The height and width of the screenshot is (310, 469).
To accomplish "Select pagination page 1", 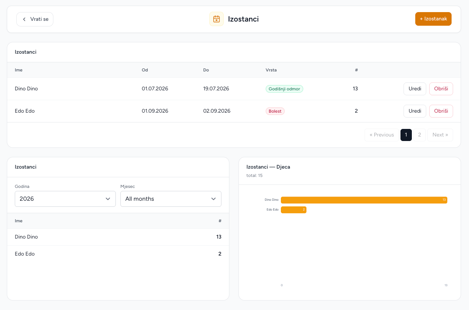I will click(x=406, y=135).
